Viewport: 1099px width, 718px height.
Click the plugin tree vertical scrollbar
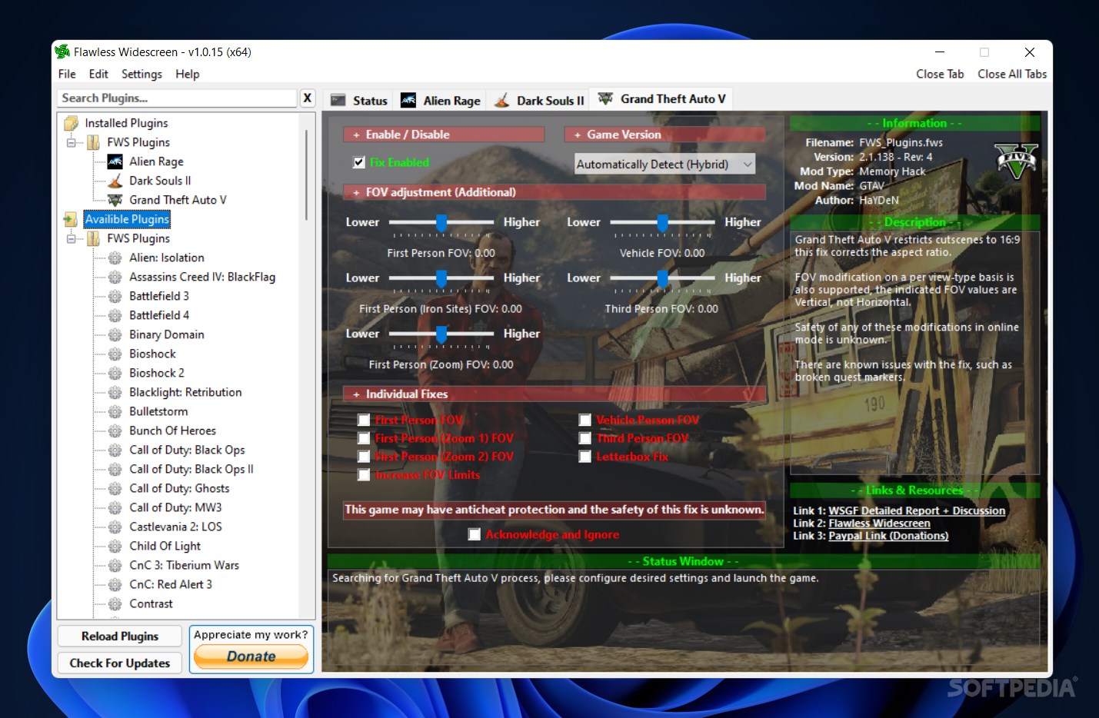[306, 175]
